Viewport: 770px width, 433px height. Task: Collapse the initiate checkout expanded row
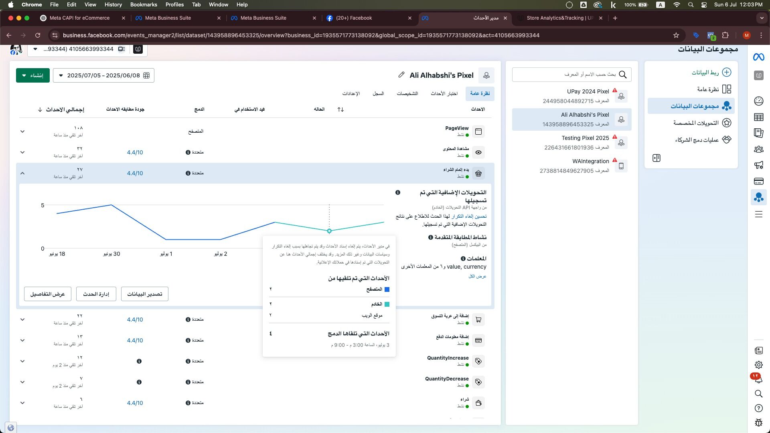click(x=22, y=173)
